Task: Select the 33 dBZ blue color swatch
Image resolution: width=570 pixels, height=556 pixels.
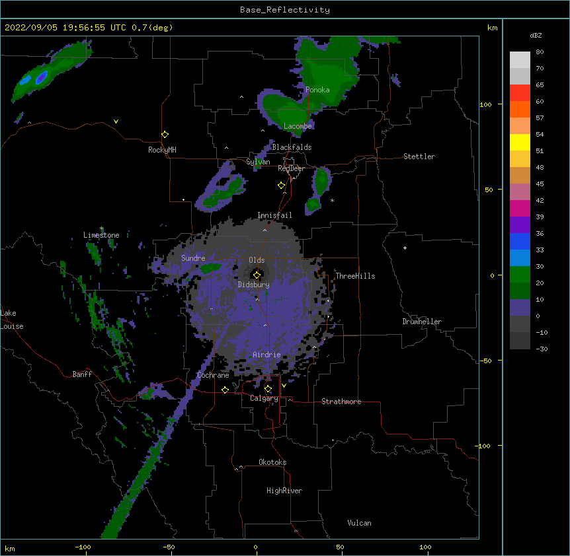Action: pos(520,258)
